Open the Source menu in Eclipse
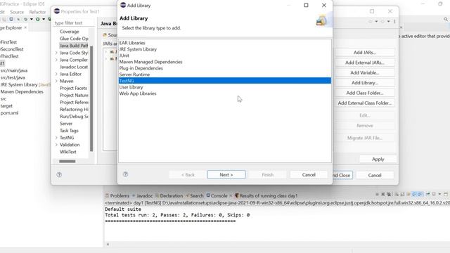450x253 pixels. [x=17, y=12]
